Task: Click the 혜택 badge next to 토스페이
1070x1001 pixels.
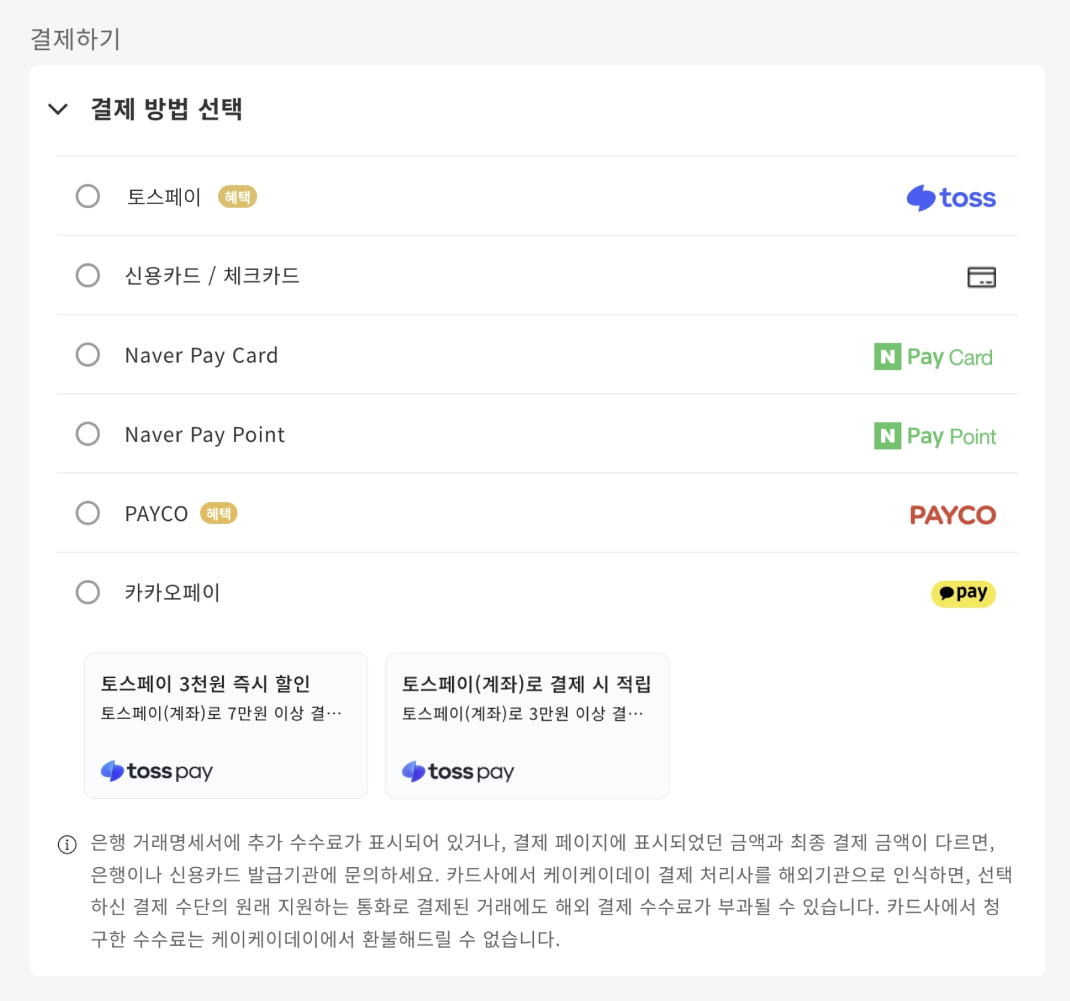Action: pos(238,197)
